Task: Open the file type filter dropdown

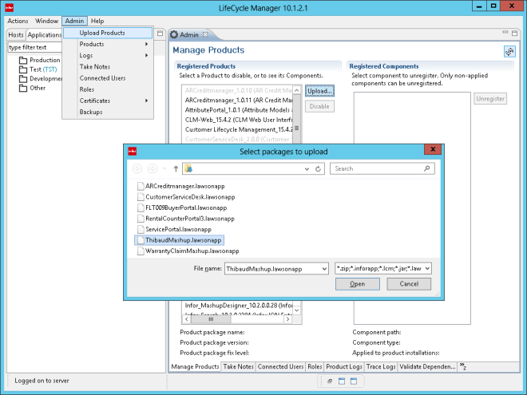Action: pyautogui.click(x=426, y=268)
